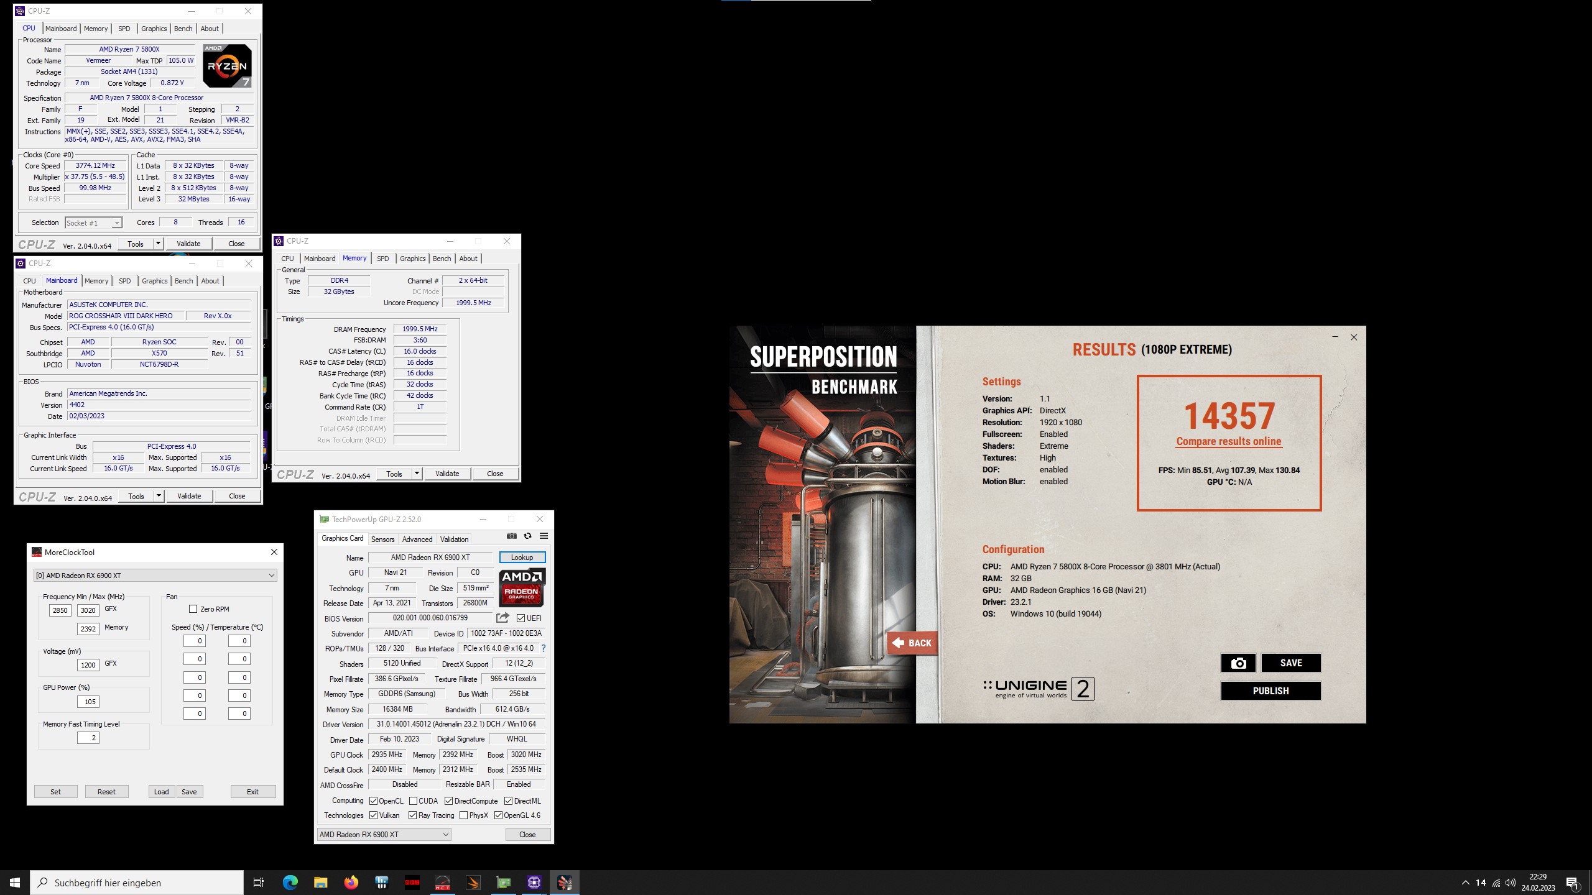Click the BACK button in Superposition
This screenshot has height=895, width=1592.
click(912, 643)
